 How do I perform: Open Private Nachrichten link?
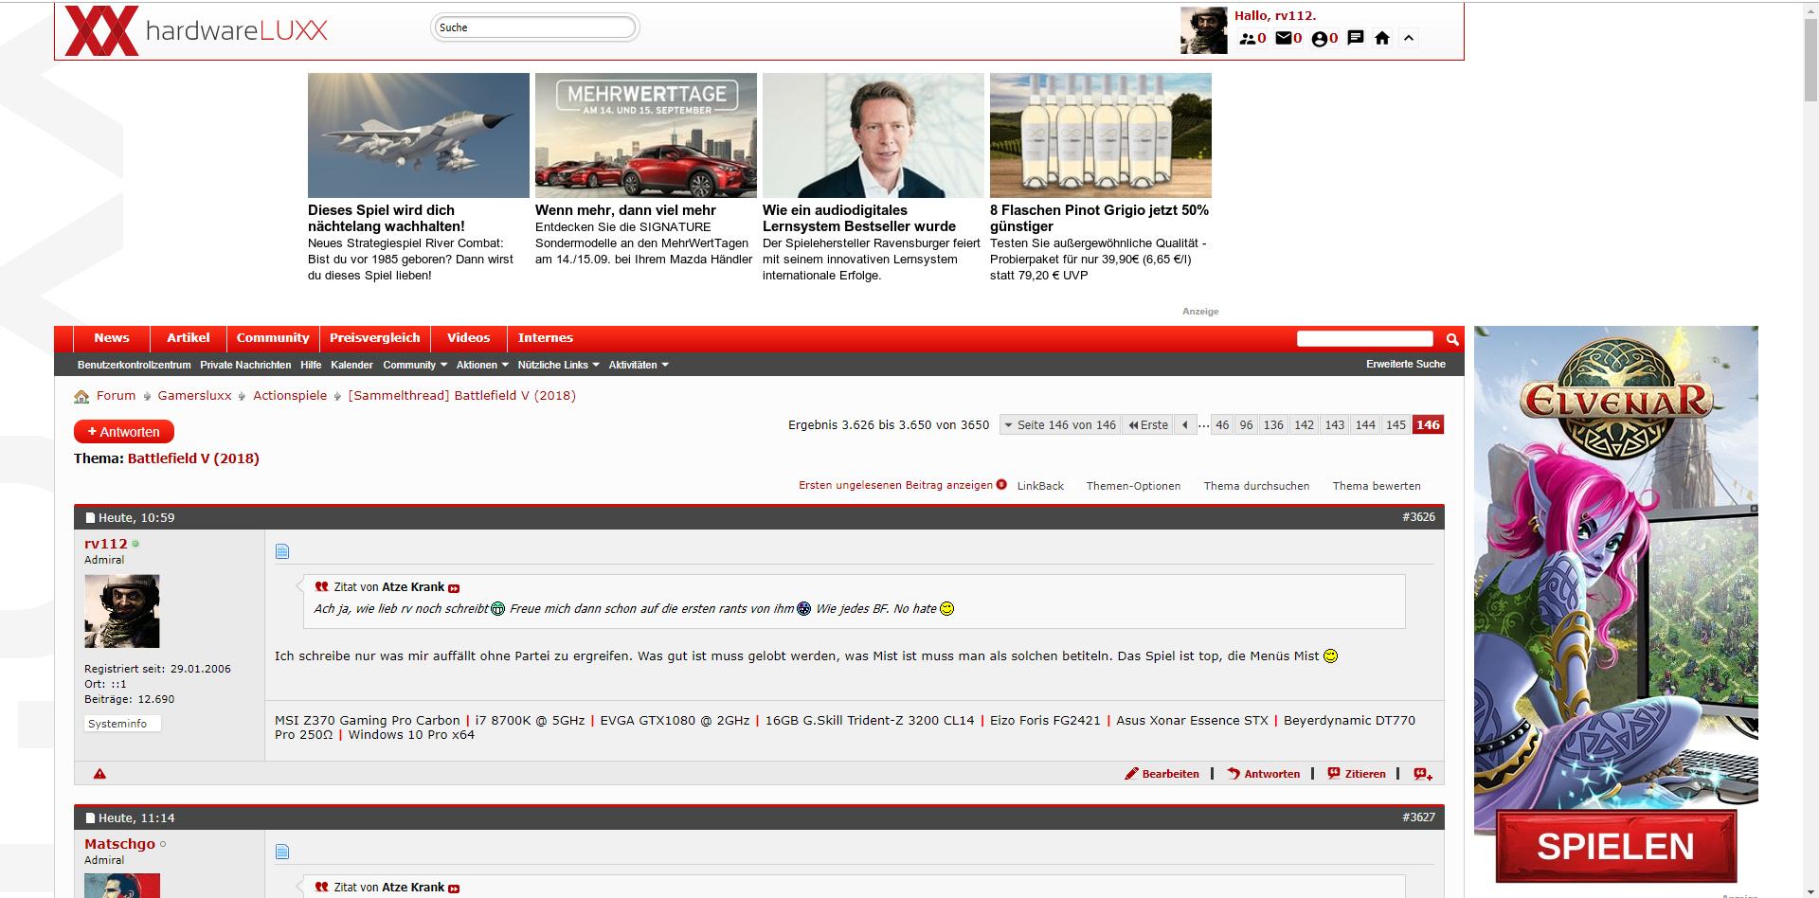(x=245, y=365)
